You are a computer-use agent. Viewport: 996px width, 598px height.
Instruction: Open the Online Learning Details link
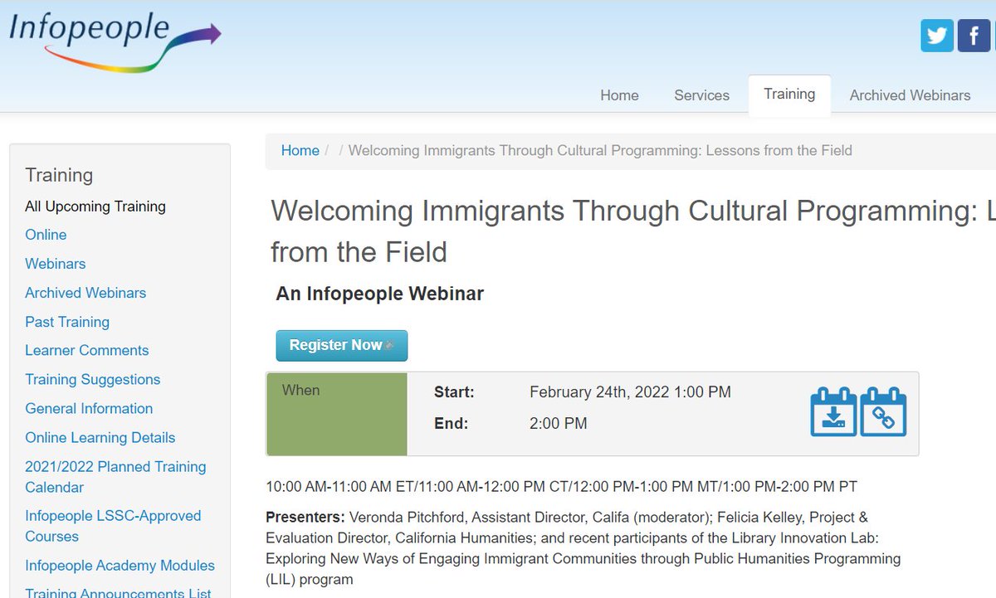pyautogui.click(x=100, y=437)
